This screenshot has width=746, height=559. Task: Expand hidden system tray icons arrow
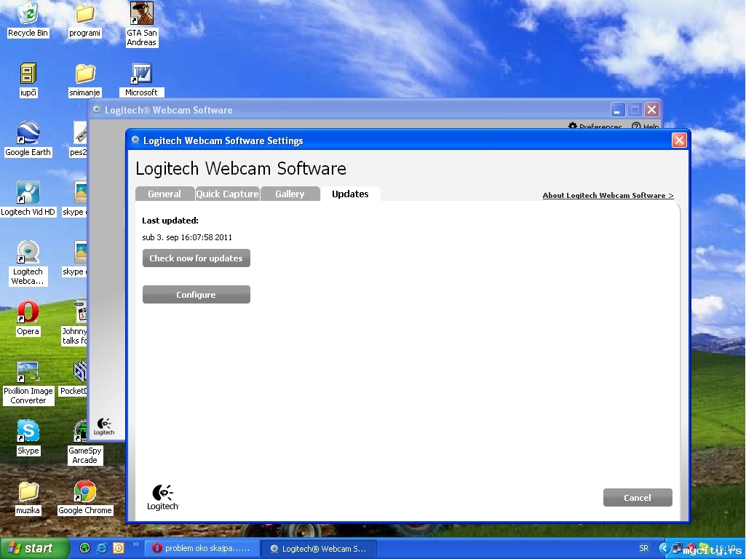click(664, 549)
